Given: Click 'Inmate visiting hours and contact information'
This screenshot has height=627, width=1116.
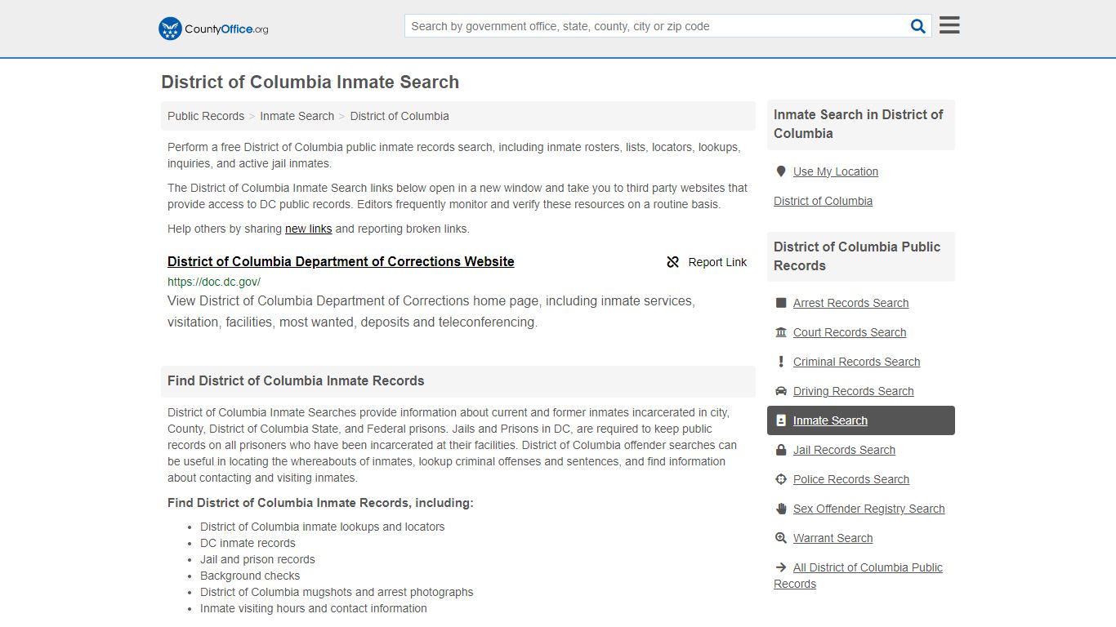Looking at the screenshot, I should coord(314,608).
